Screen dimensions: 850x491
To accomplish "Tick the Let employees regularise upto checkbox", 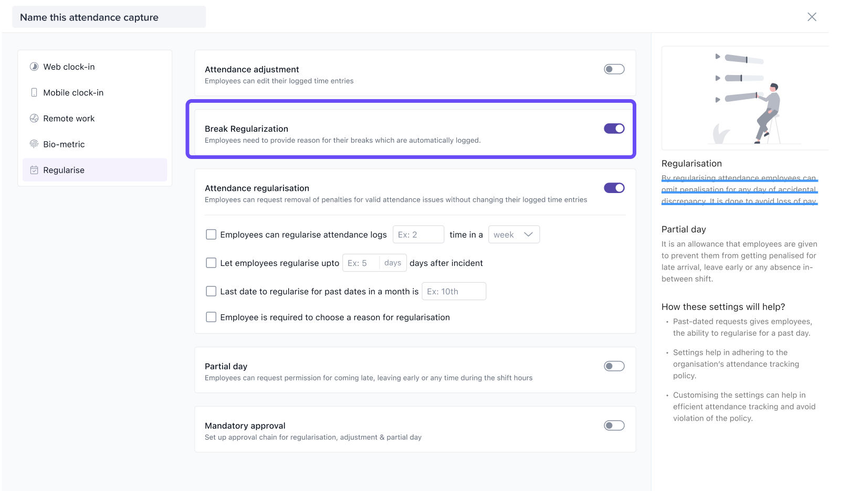I will tap(211, 263).
